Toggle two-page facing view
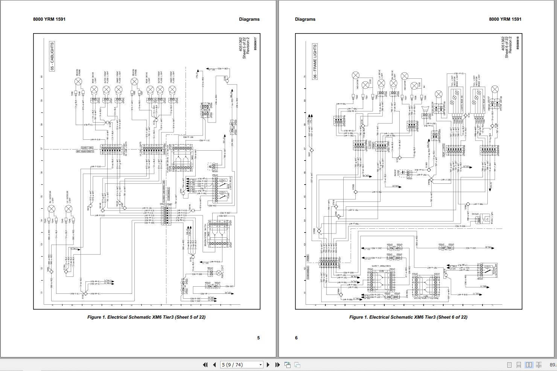Screen dimensions: 557x371 tap(529, 365)
